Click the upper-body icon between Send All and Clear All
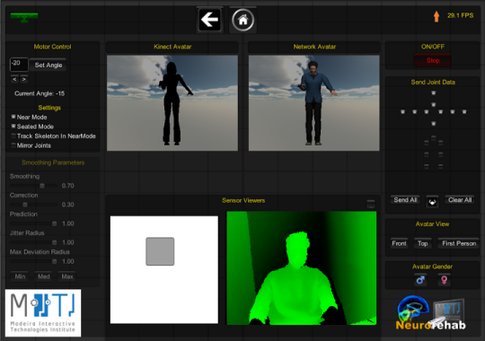Viewport: 485px width, 341px height. (432, 202)
